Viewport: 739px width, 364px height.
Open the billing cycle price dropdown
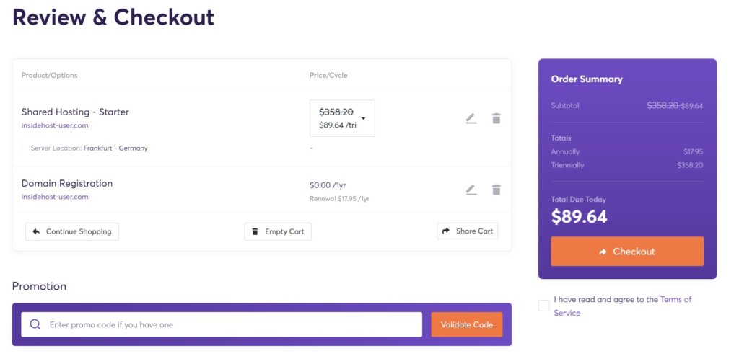pyautogui.click(x=342, y=118)
